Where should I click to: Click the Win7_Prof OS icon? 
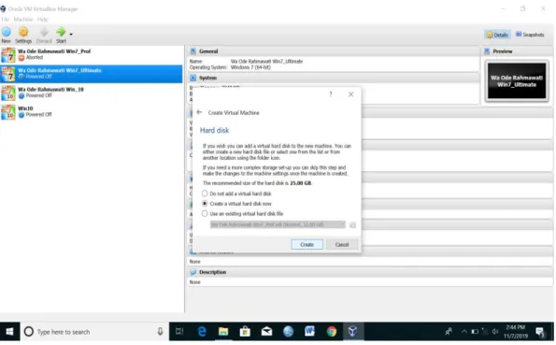coord(8,55)
